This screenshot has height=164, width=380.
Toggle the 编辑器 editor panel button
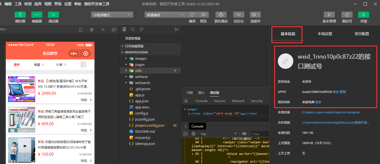37,15
